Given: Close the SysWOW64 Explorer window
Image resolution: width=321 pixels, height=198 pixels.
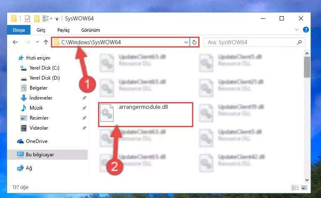Looking at the screenshot, I should [301, 19].
